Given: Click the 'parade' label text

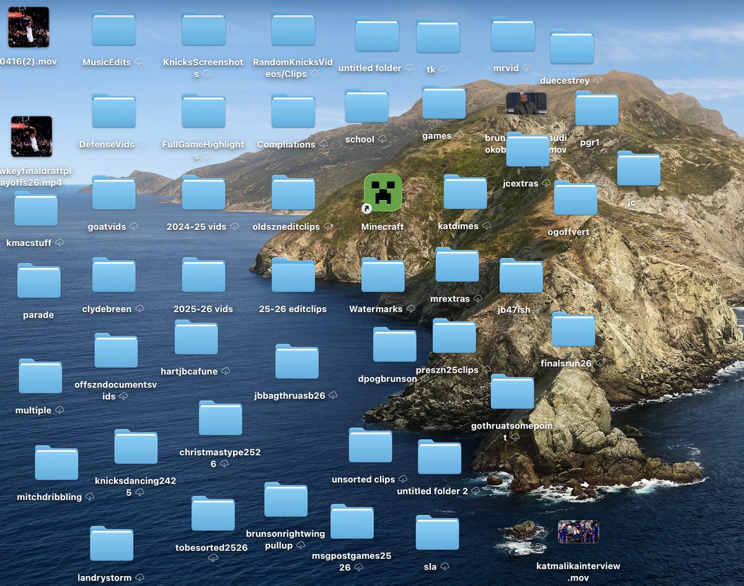Looking at the screenshot, I should 38,315.
